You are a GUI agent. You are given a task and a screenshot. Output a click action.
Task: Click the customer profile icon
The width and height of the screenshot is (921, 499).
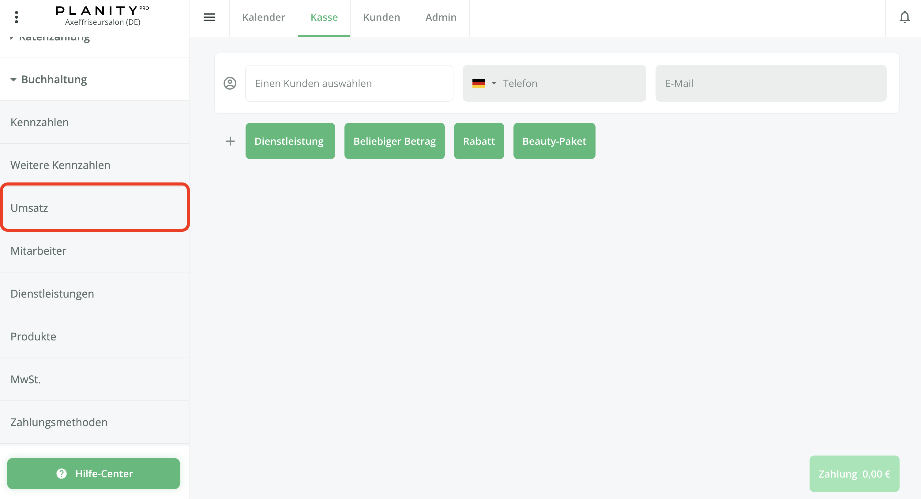tap(230, 83)
